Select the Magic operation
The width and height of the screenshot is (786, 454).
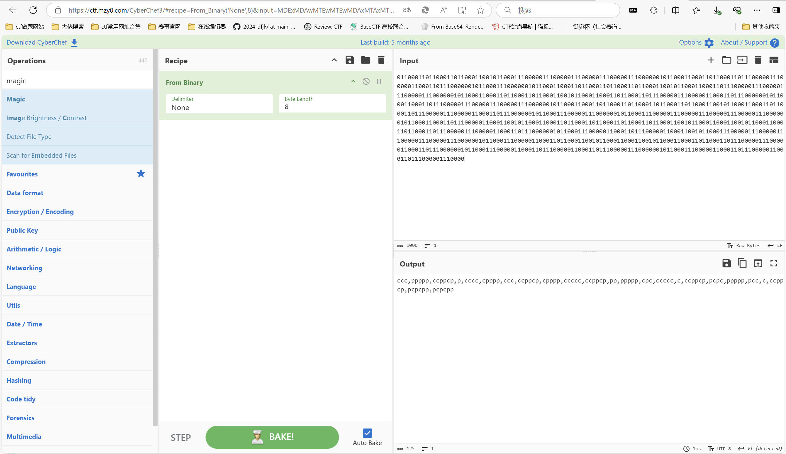[77, 99]
